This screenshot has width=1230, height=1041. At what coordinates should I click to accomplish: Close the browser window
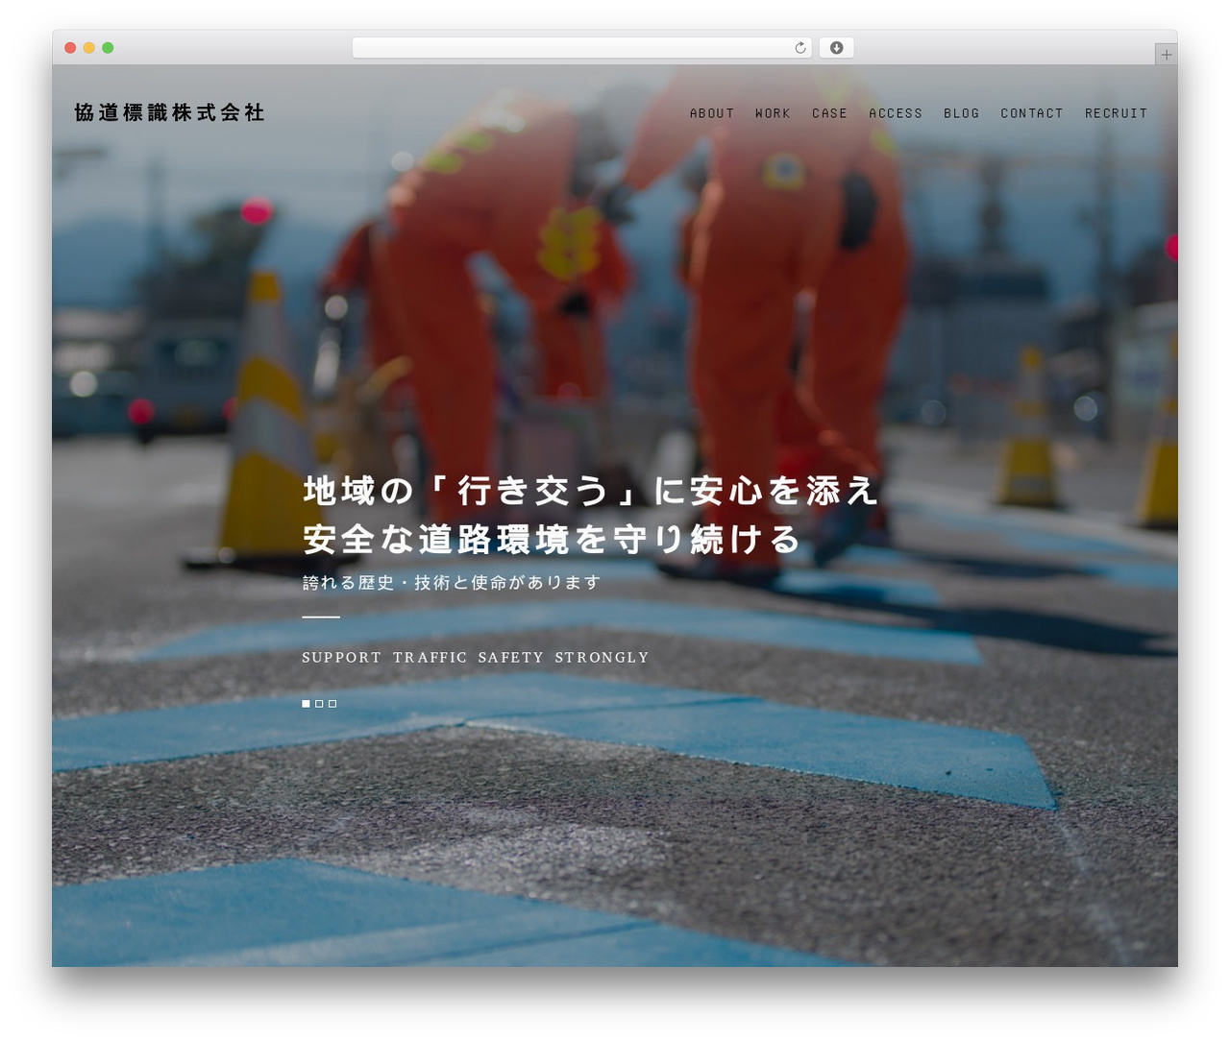pos(70,48)
